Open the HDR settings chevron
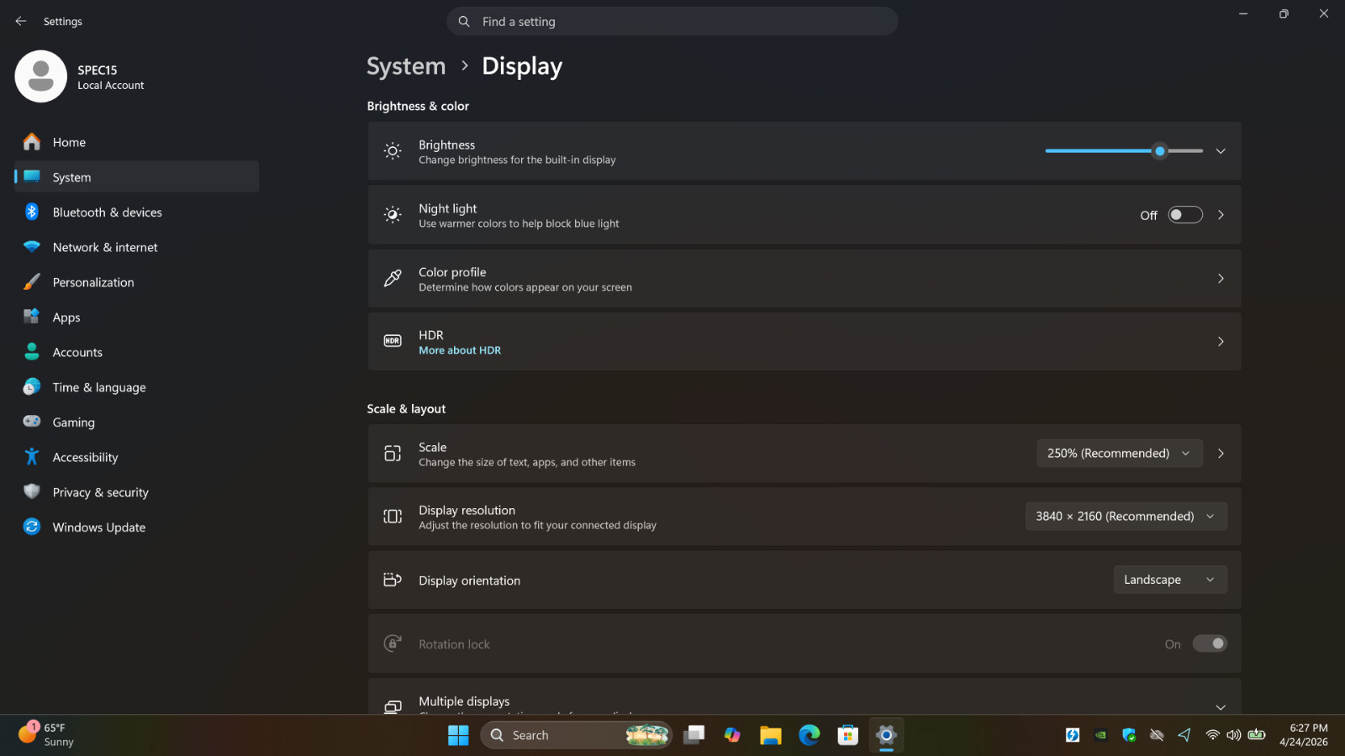Screen dimensions: 1345x756 tap(1221, 342)
